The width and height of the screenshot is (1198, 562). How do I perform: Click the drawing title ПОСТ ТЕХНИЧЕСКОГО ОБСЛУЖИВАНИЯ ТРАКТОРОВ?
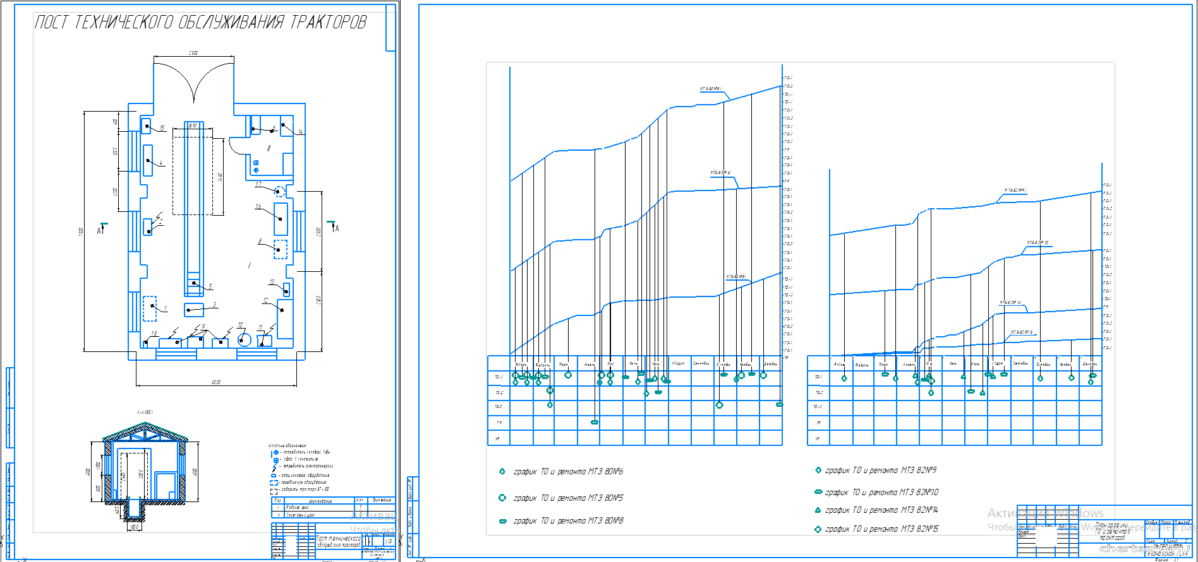200,23
